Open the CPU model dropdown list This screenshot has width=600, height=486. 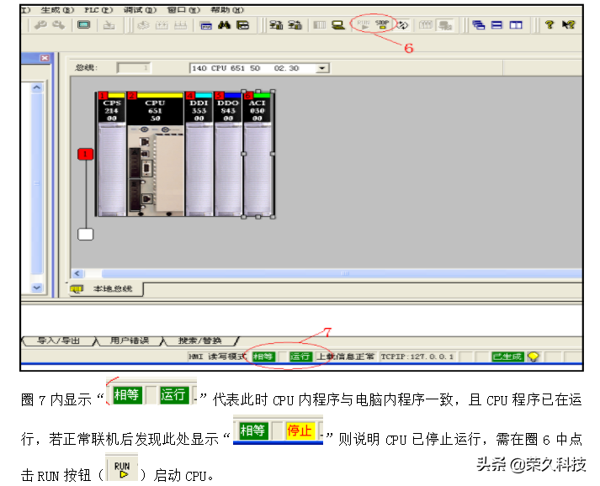[322, 67]
